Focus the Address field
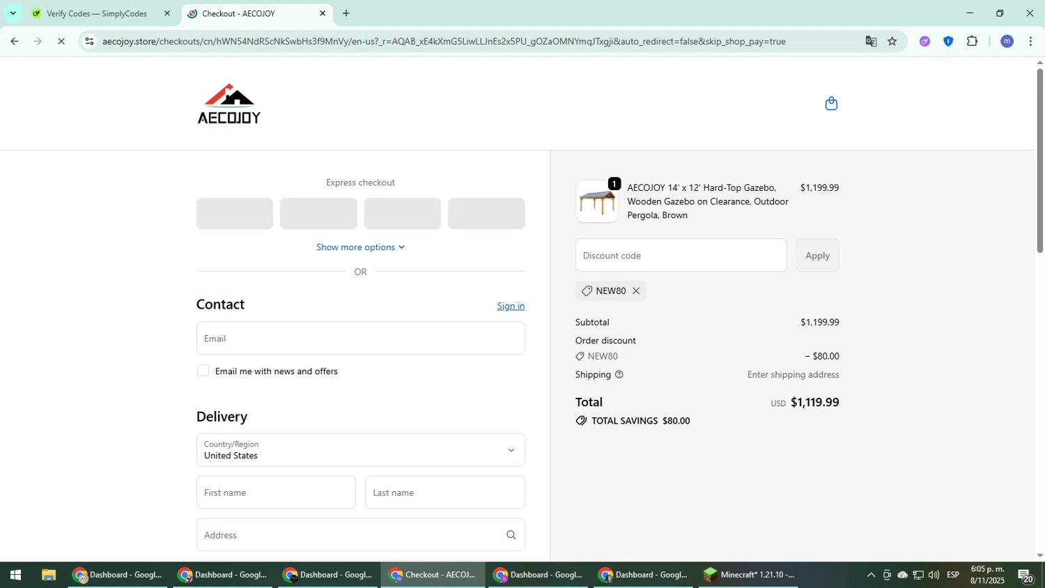Viewport: 1045px width, 588px height. coord(360,535)
